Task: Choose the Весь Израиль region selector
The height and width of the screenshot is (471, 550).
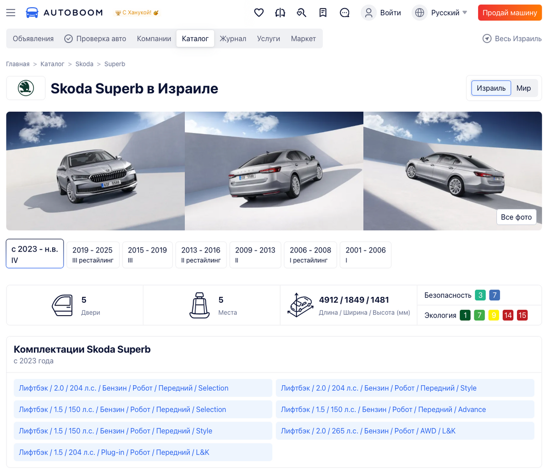Action: pyautogui.click(x=512, y=38)
